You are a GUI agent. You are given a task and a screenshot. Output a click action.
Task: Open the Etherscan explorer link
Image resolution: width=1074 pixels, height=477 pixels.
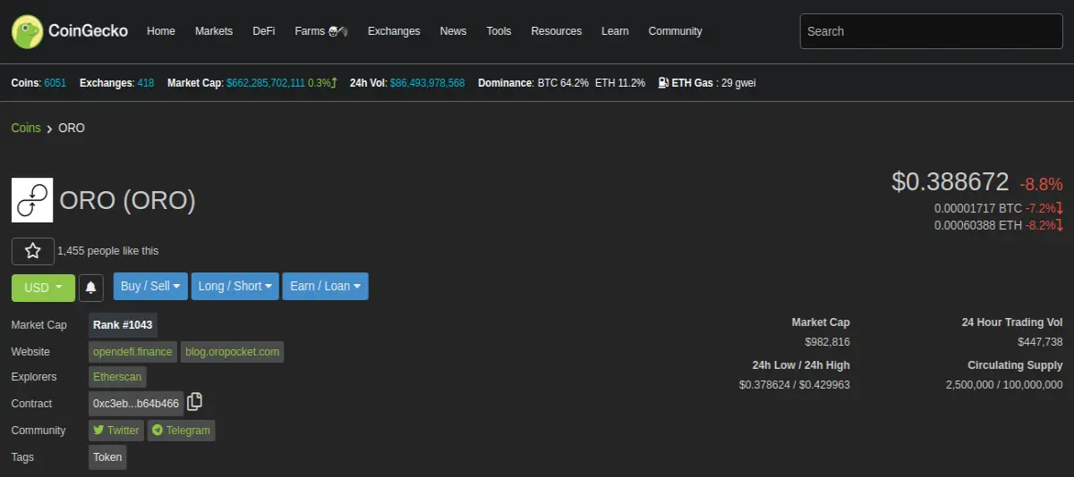click(x=117, y=377)
